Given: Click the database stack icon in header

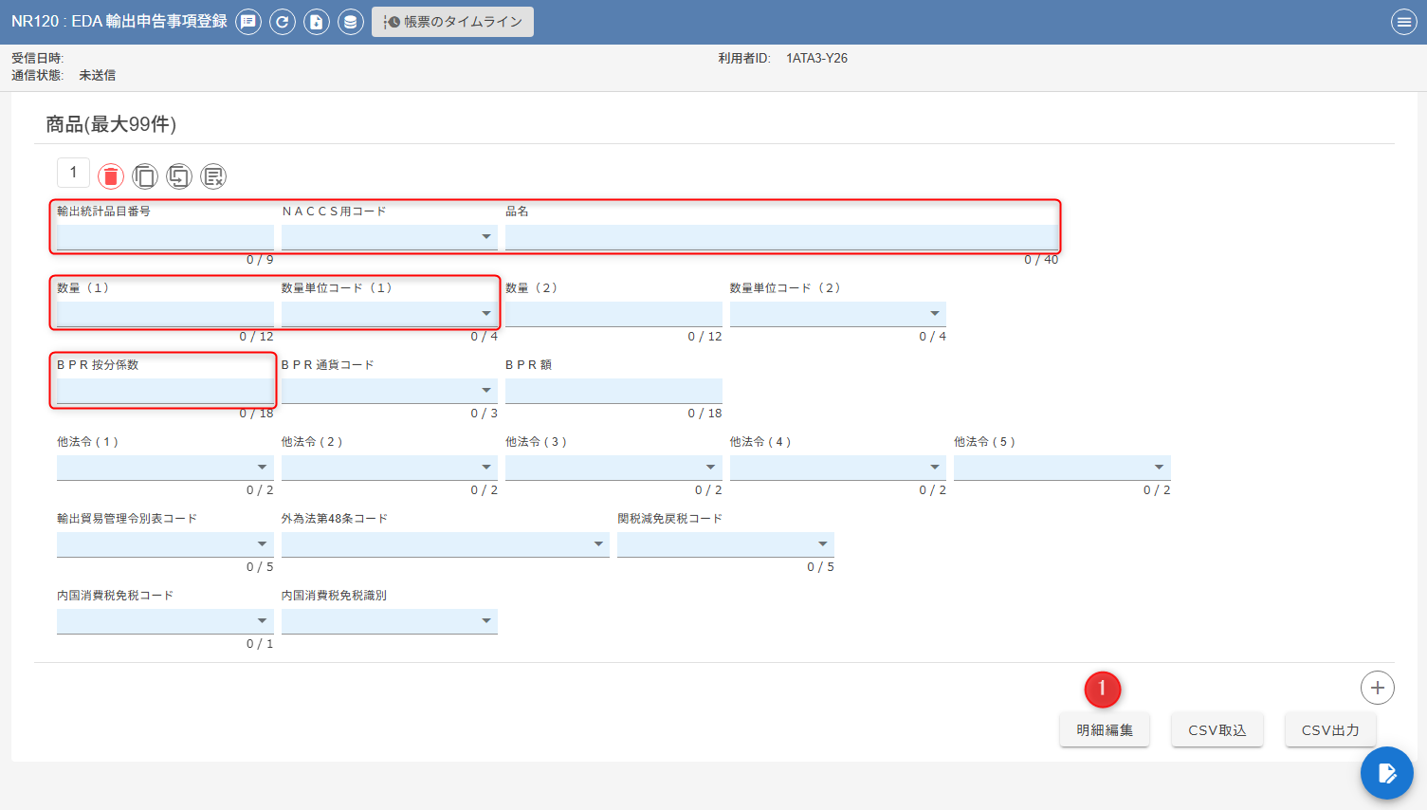Looking at the screenshot, I should [x=351, y=22].
